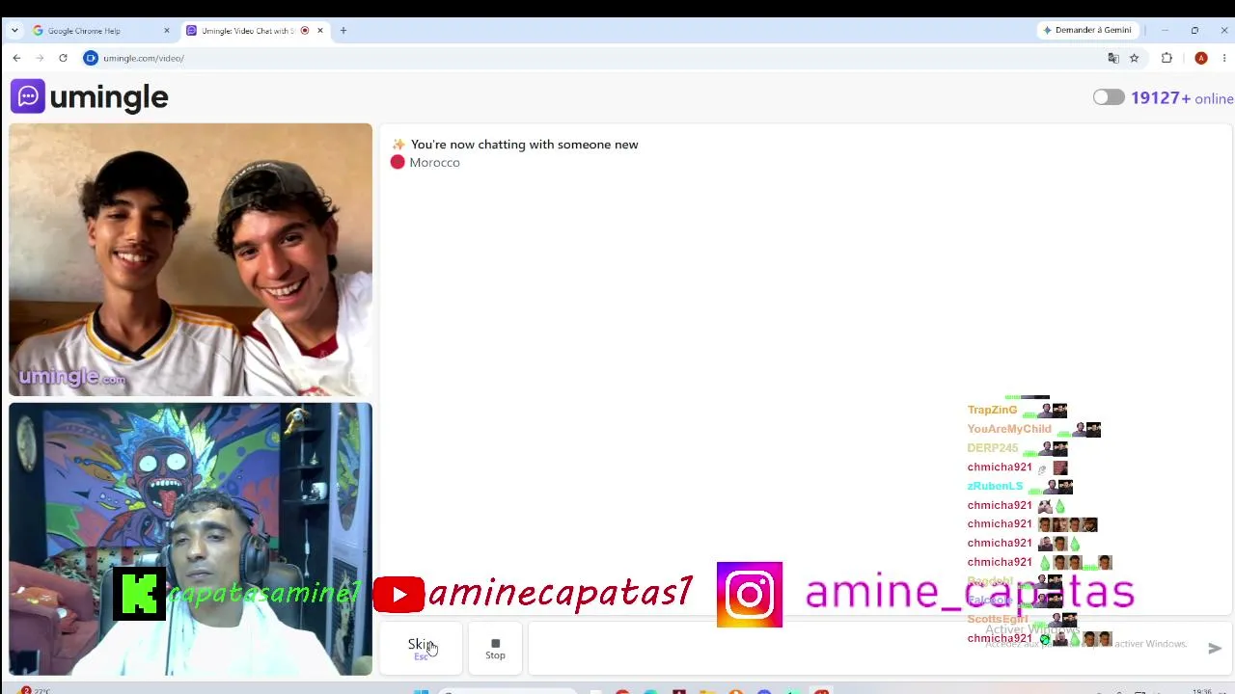The height and width of the screenshot is (694, 1235).
Task: Click the 19127+ online counter
Action: [1182, 98]
